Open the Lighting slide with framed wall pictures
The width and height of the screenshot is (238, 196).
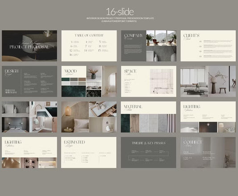pos(29,152)
